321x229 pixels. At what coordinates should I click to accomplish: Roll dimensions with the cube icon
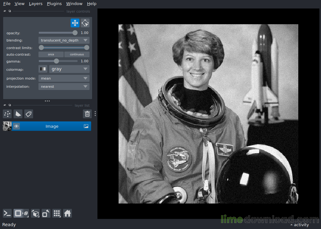(x=35, y=213)
